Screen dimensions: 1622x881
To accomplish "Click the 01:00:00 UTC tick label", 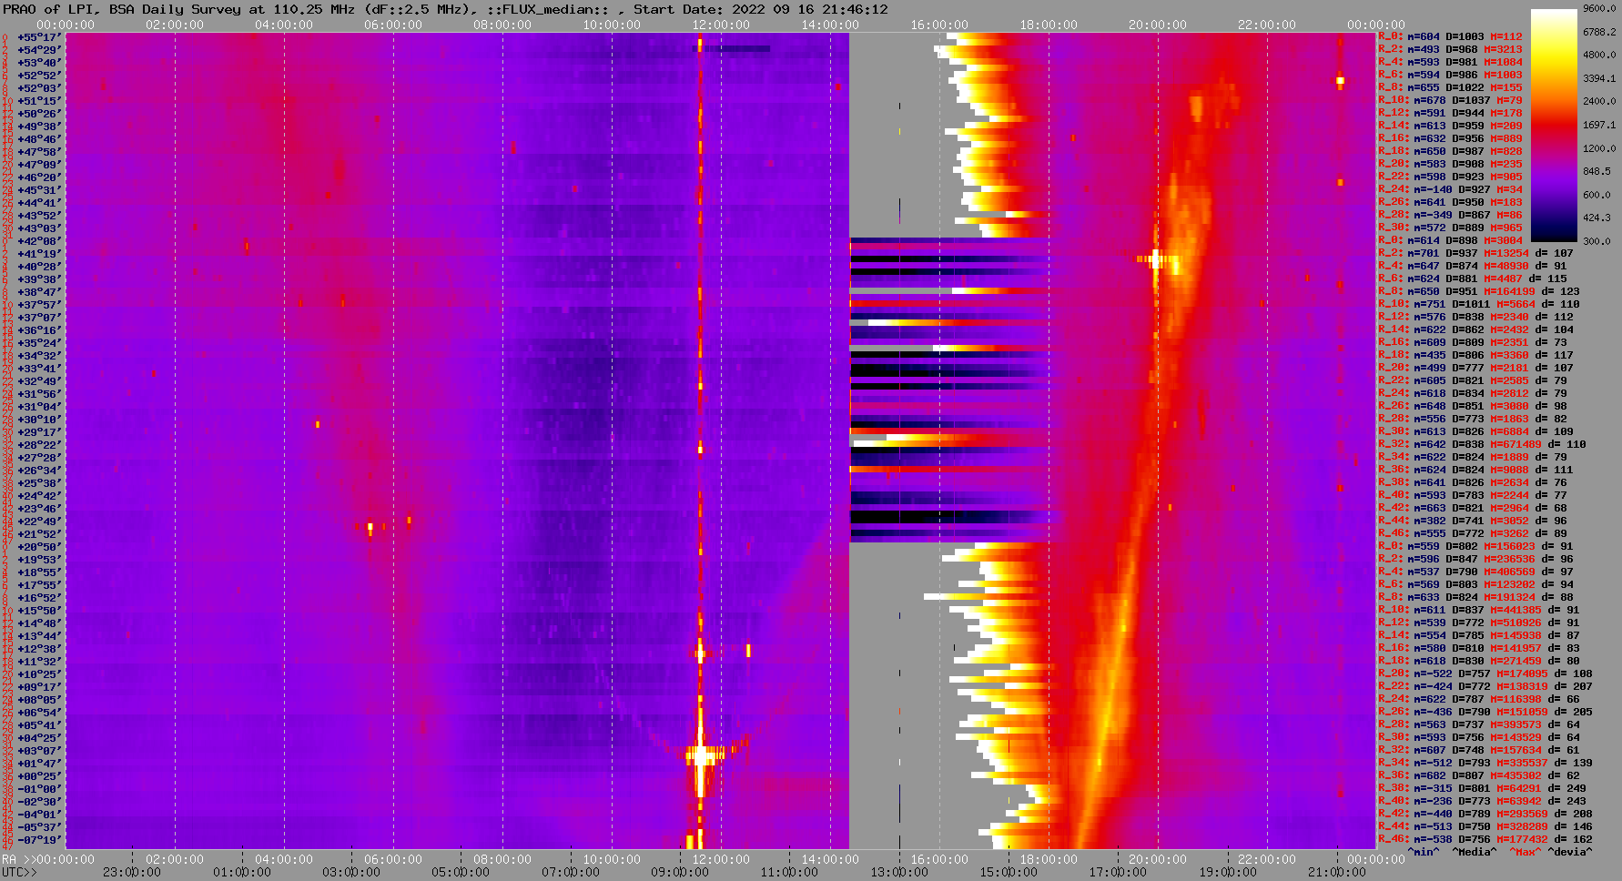I will coord(241,872).
